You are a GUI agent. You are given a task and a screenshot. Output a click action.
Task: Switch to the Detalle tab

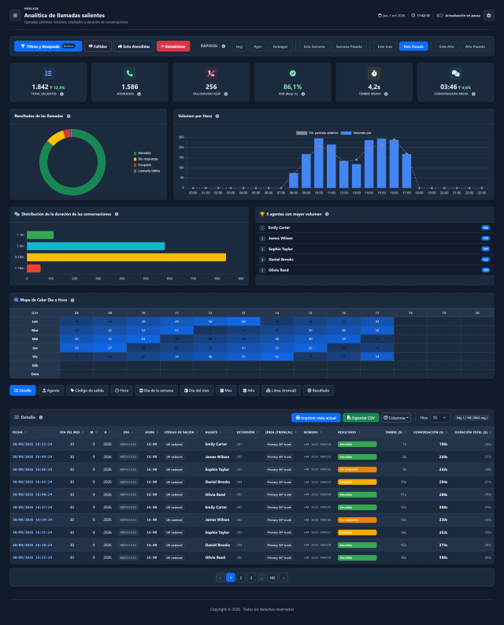(x=23, y=390)
